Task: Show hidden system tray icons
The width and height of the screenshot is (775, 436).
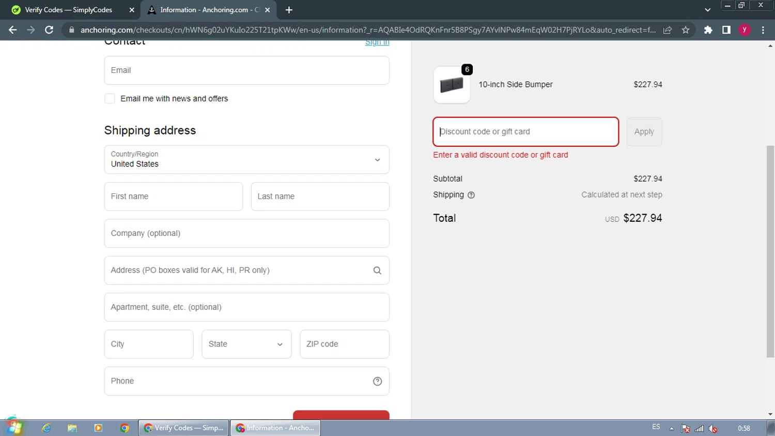Action: [672, 429]
